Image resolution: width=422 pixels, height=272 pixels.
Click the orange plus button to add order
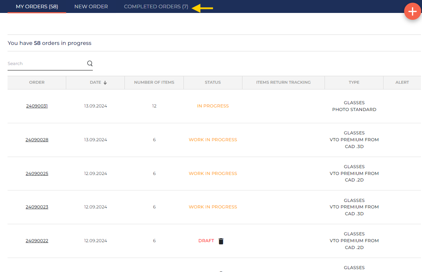(x=412, y=11)
